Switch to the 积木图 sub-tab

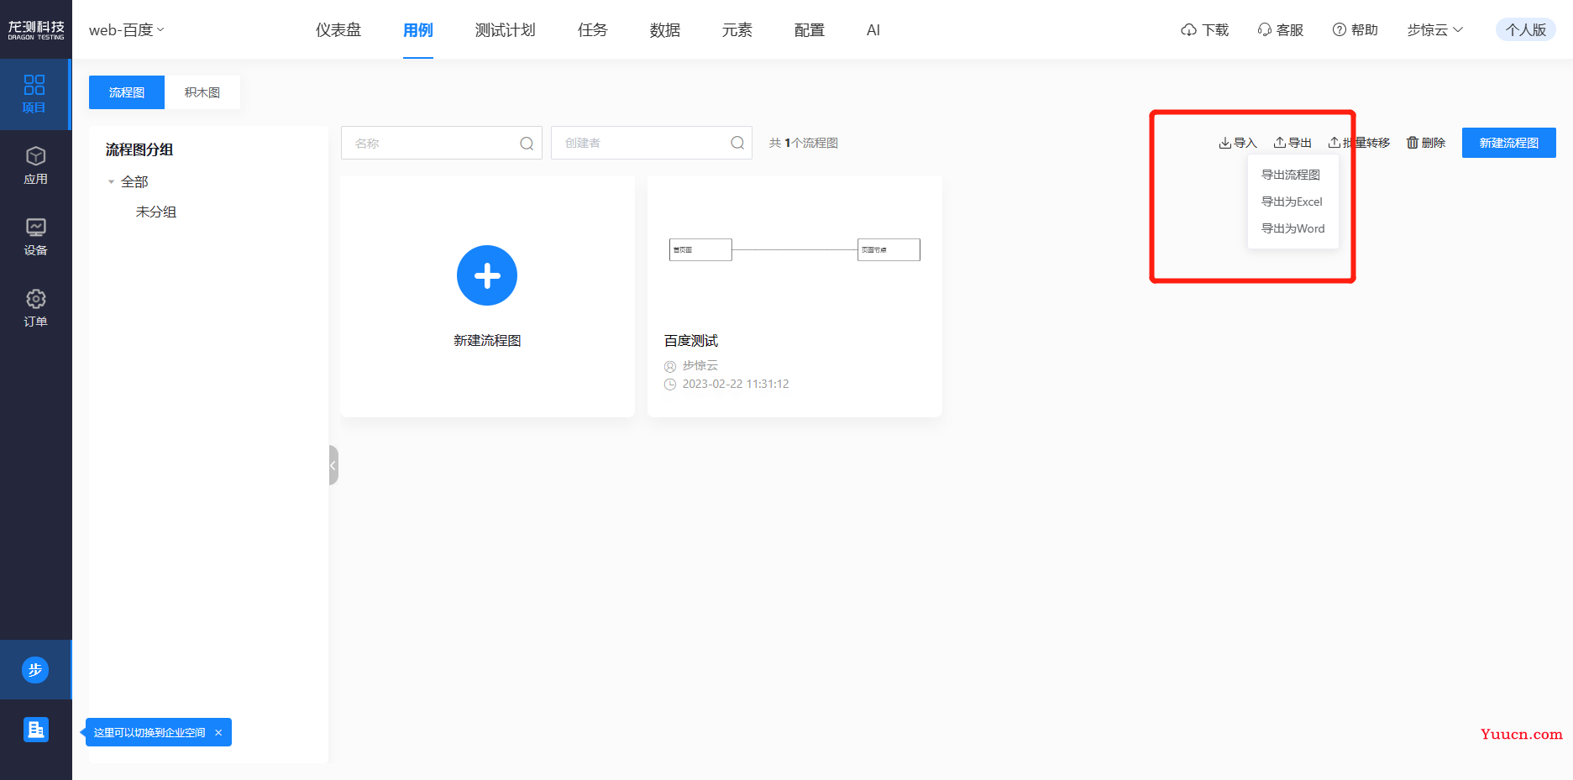pyautogui.click(x=202, y=92)
